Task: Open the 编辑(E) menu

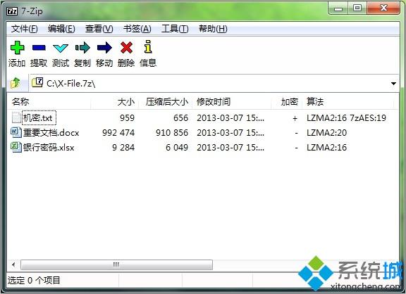Action: click(x=61, y=29)
